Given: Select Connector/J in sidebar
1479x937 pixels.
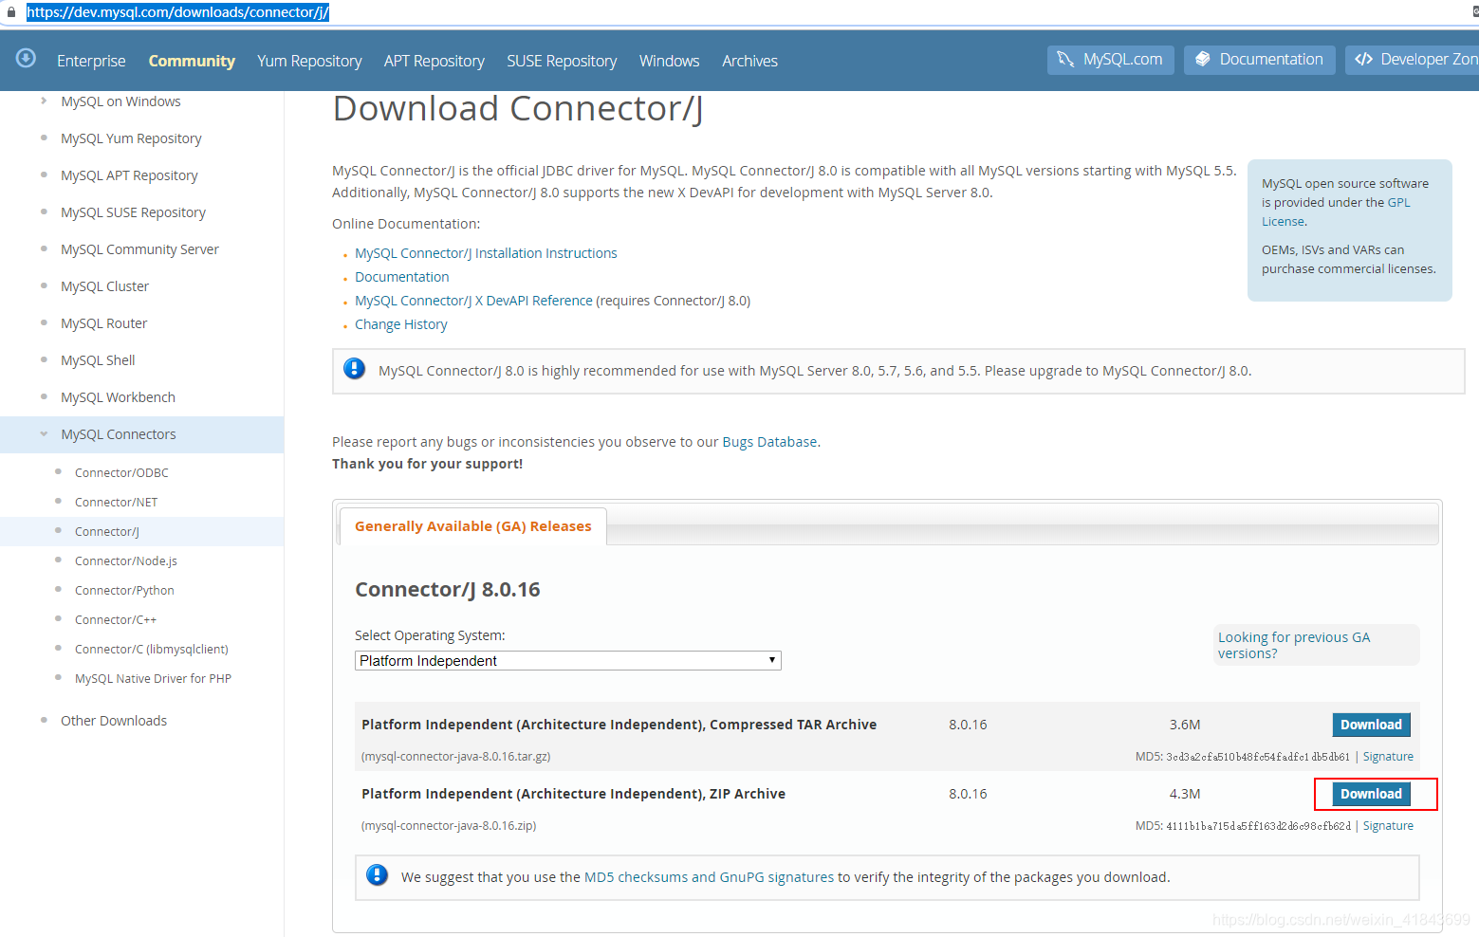Looking at the screenshot, I should pos(107,531).
